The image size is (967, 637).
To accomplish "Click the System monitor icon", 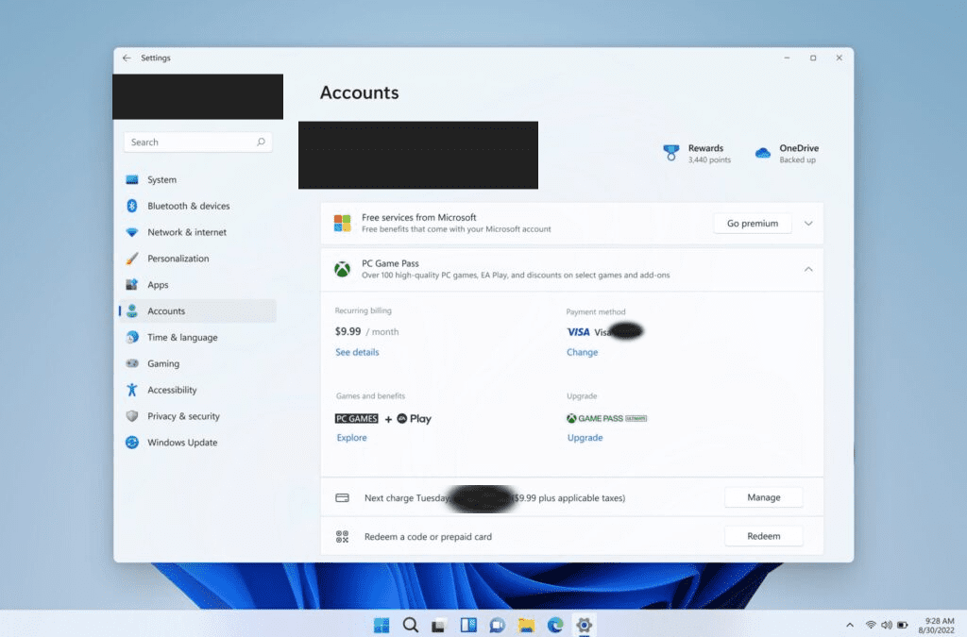I will [132, 180].
